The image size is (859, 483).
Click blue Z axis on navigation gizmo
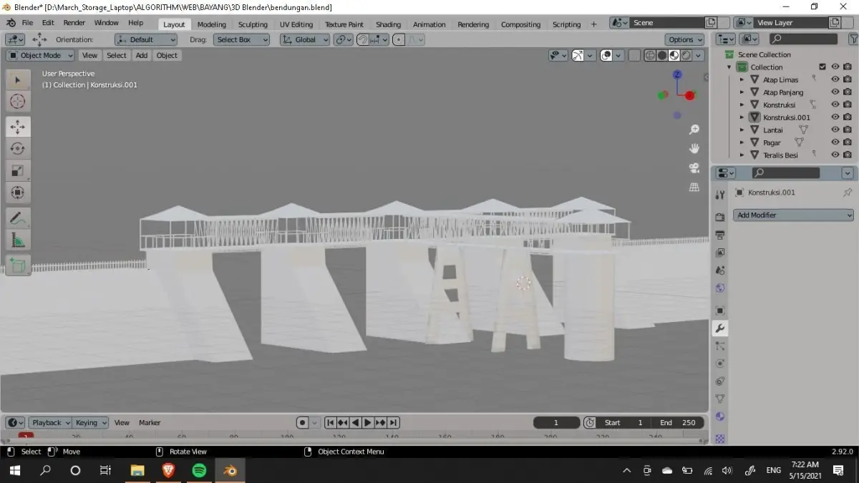(x=677, y=74)
